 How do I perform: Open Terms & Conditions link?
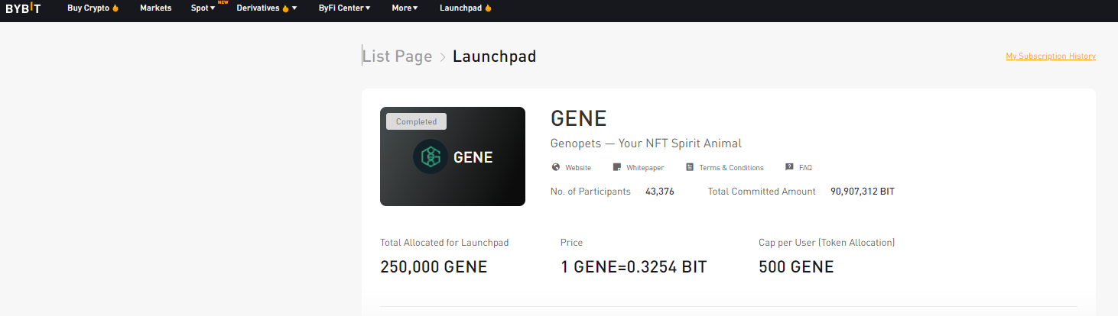coord(731,168)
